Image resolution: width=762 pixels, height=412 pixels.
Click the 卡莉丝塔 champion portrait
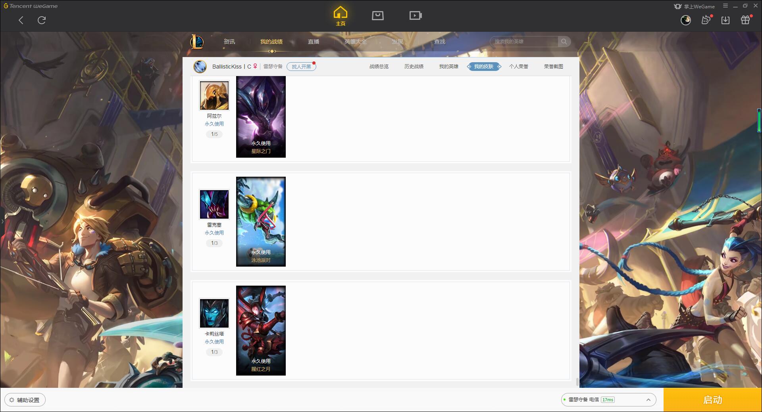(214, 313)
